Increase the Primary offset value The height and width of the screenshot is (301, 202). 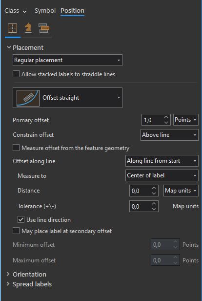point(166,117)
